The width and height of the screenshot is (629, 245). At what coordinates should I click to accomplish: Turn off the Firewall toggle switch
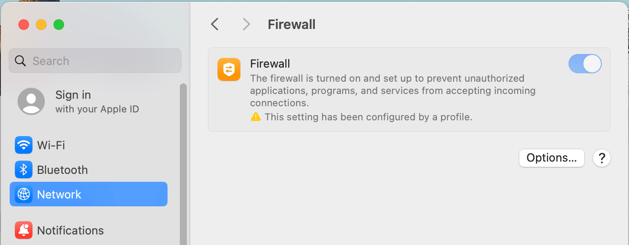pyautogui.click(x=585, y=64)
